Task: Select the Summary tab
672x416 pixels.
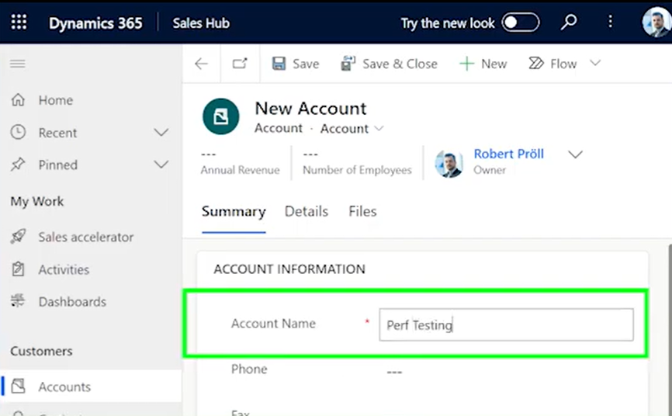Action: (234, 211)
